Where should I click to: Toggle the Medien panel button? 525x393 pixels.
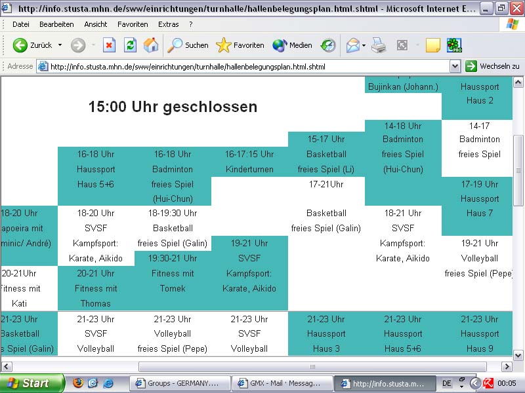click(292, 45)
